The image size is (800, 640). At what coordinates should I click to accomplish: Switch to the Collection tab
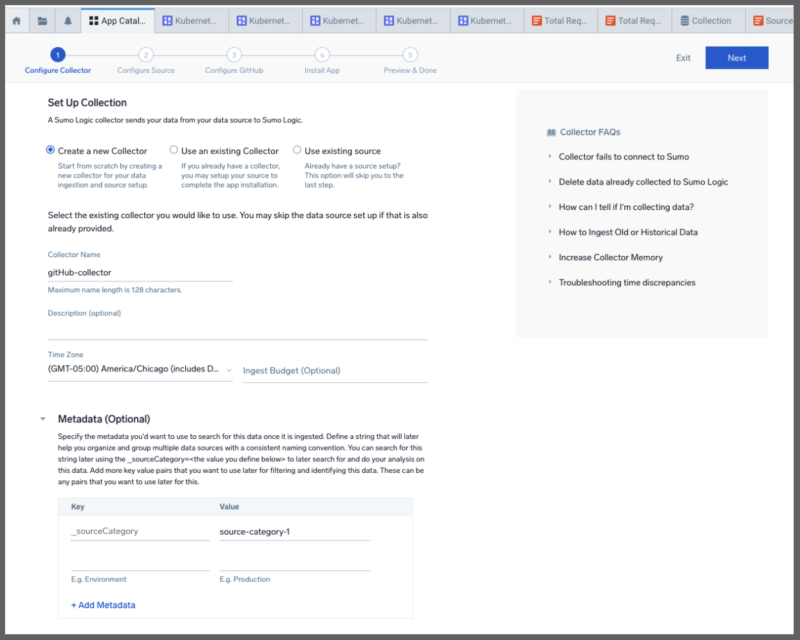[x=708, y=20]
